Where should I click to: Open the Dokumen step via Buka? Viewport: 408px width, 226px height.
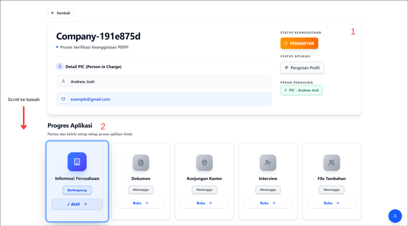tap(141, 203)
